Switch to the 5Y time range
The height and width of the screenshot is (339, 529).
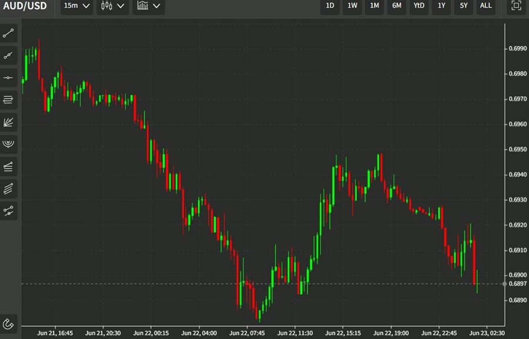point(464,6)
